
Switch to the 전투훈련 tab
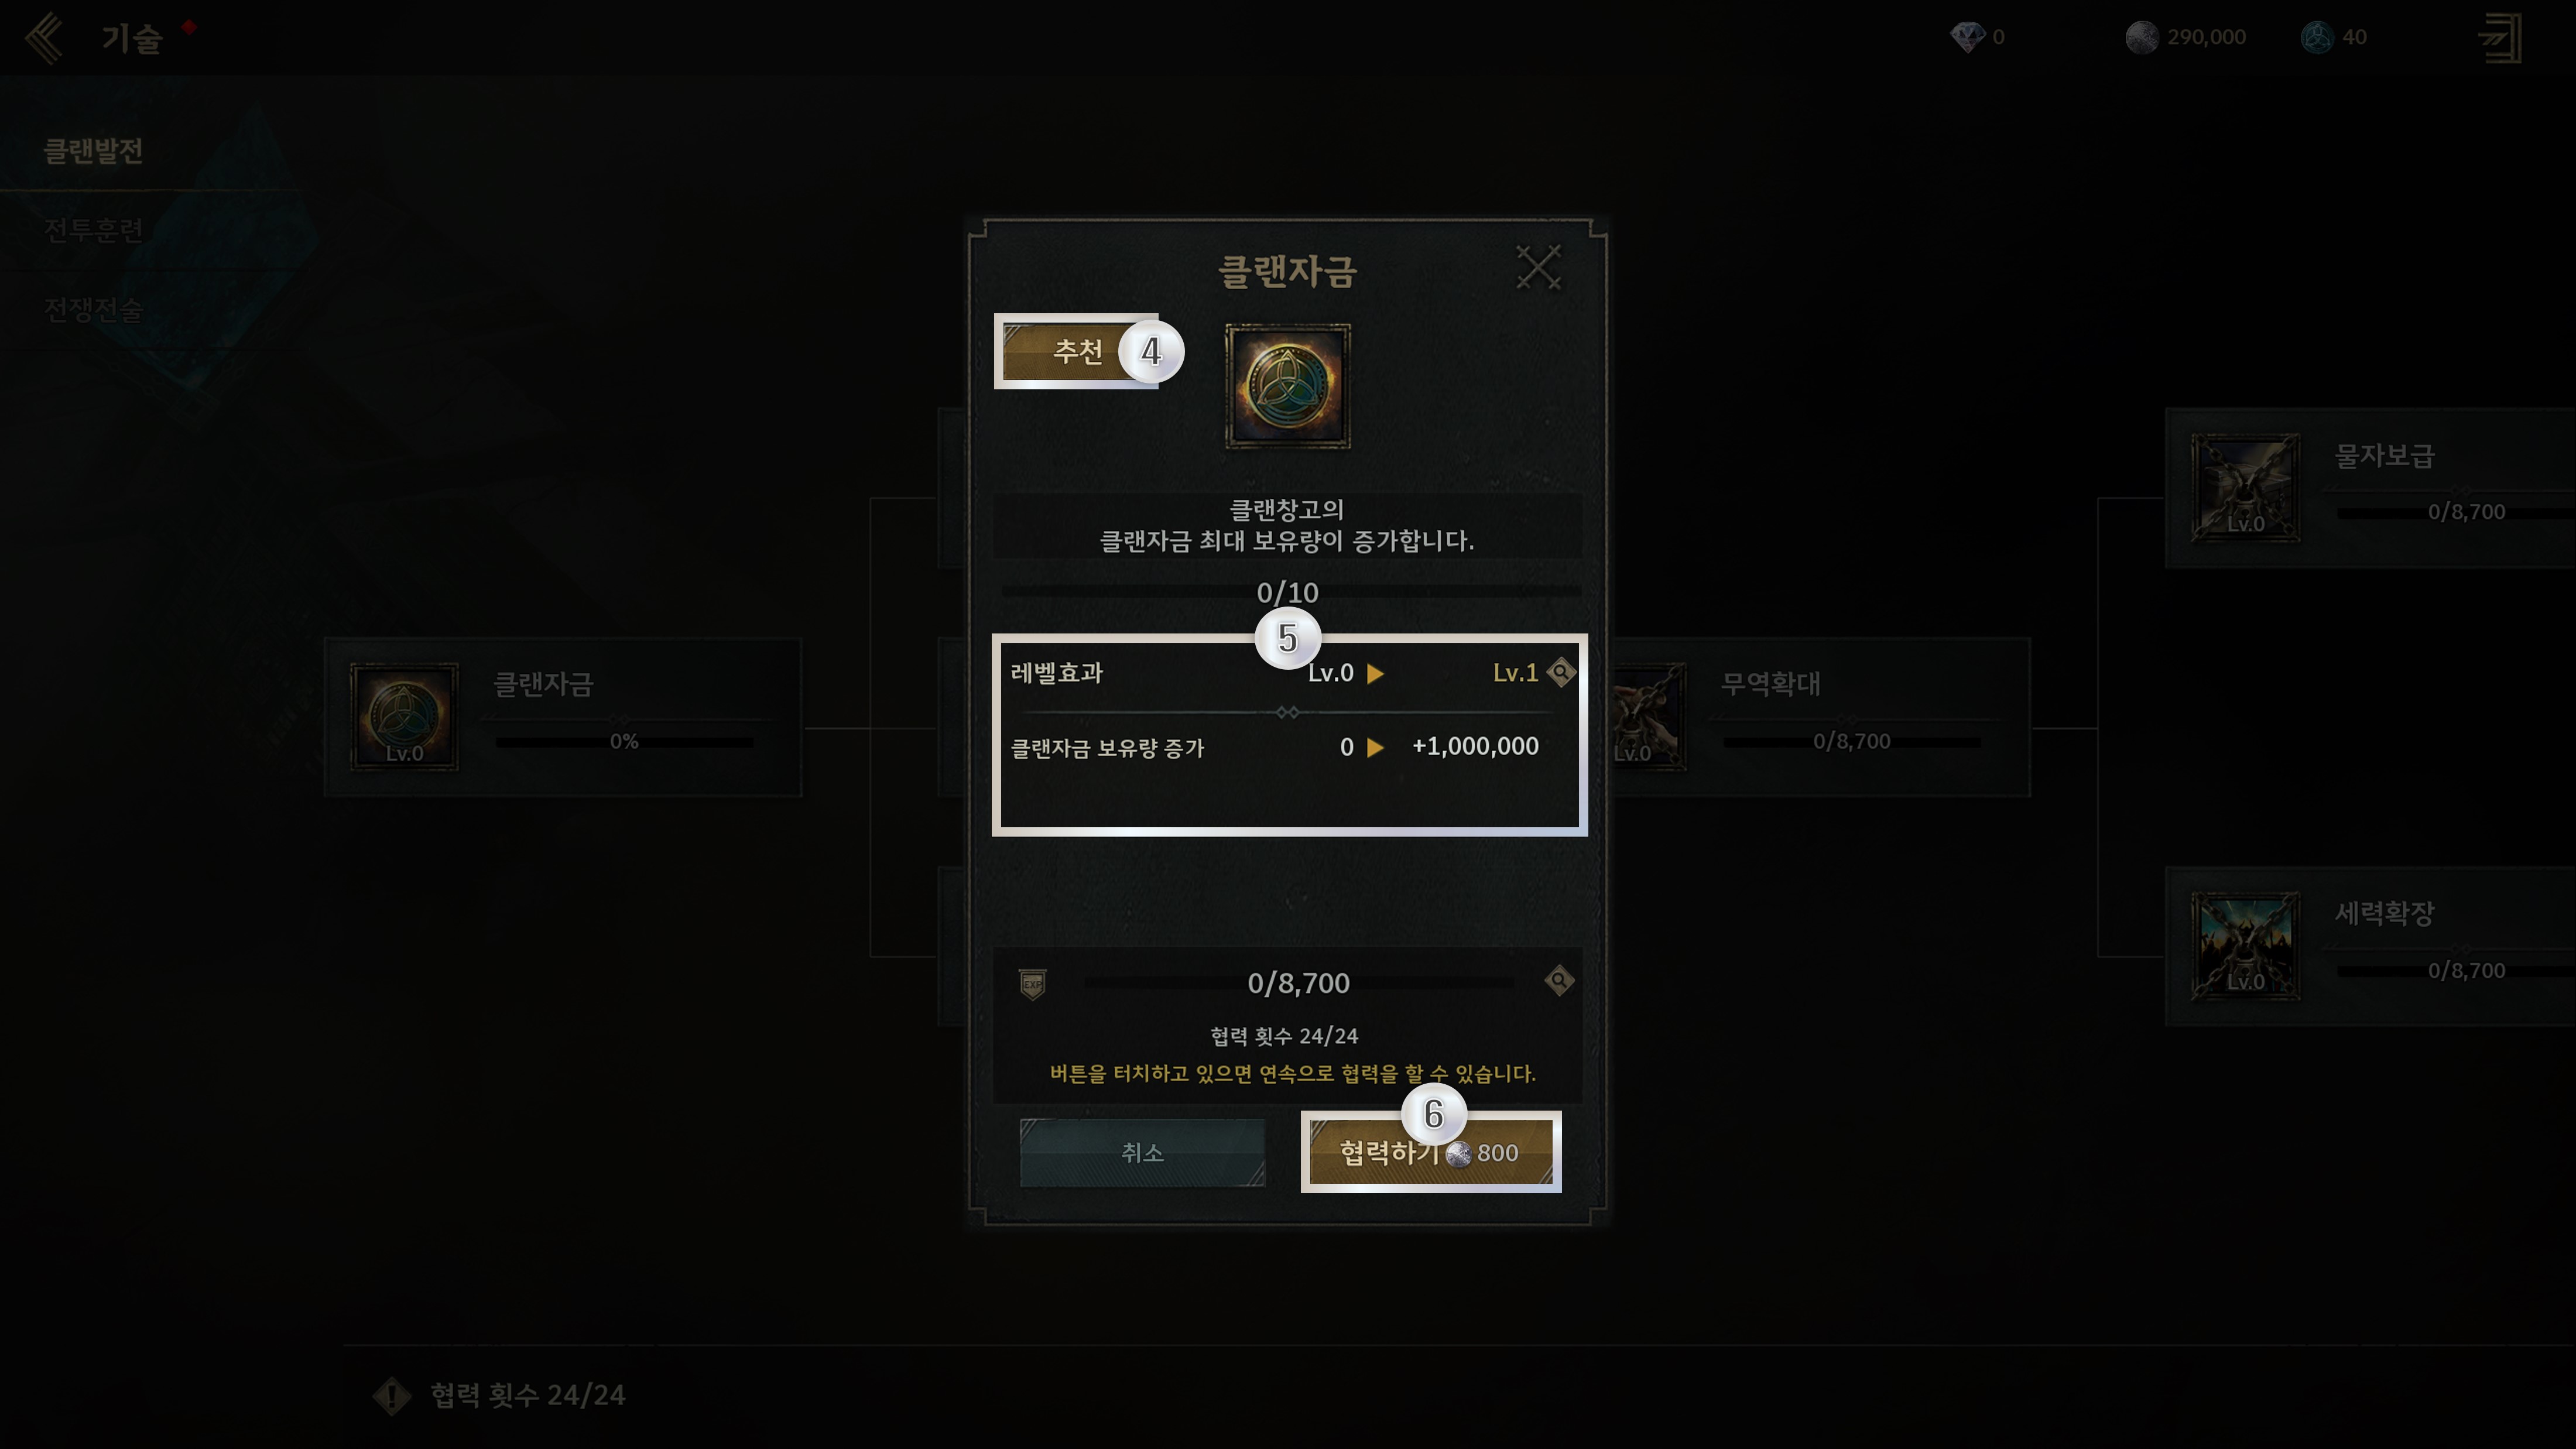93,230
